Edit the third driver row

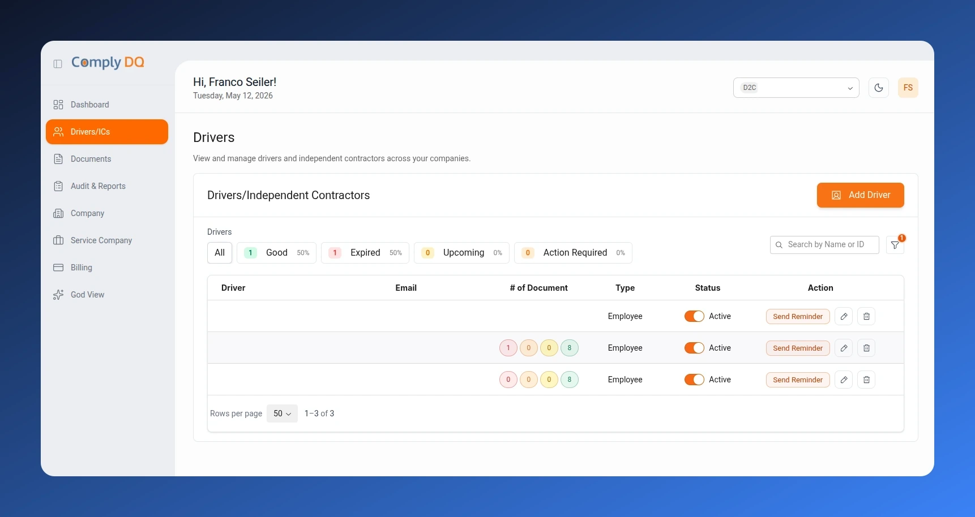(x=844, y=380)
